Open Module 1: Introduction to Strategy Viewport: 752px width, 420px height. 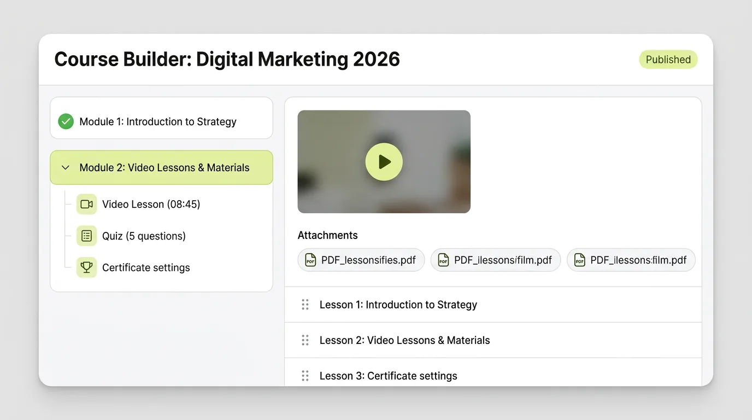pos(161,118)
